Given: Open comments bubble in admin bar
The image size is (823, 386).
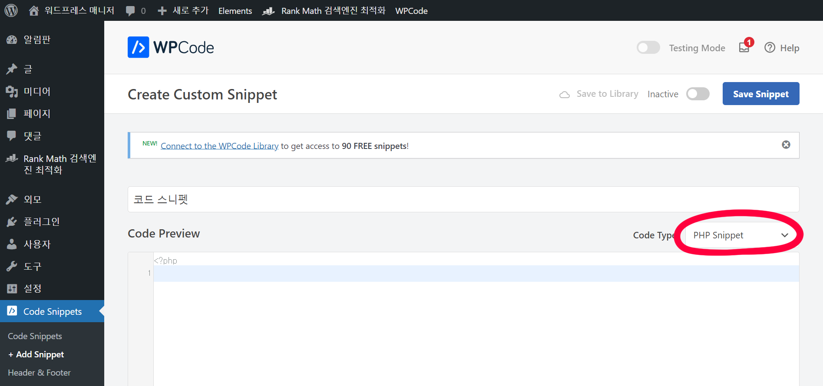Looking at the screenshot, I should 130,11.
